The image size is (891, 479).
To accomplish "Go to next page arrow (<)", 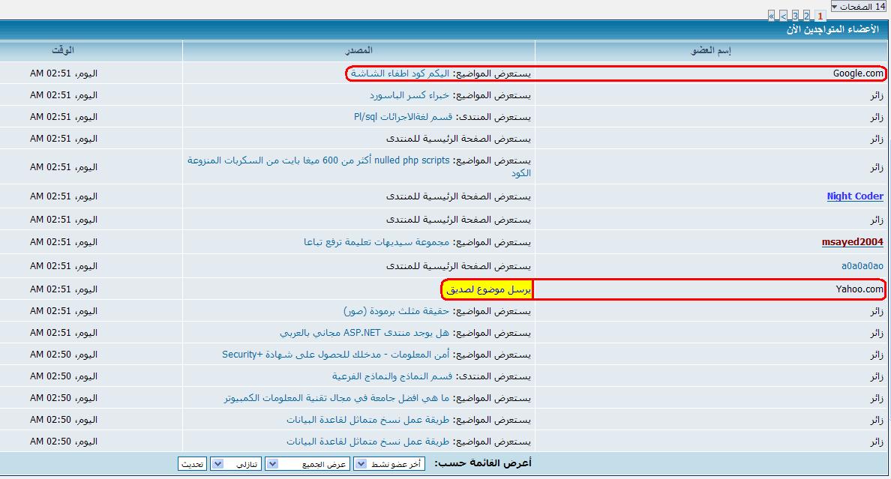I will tap(783, 16).
